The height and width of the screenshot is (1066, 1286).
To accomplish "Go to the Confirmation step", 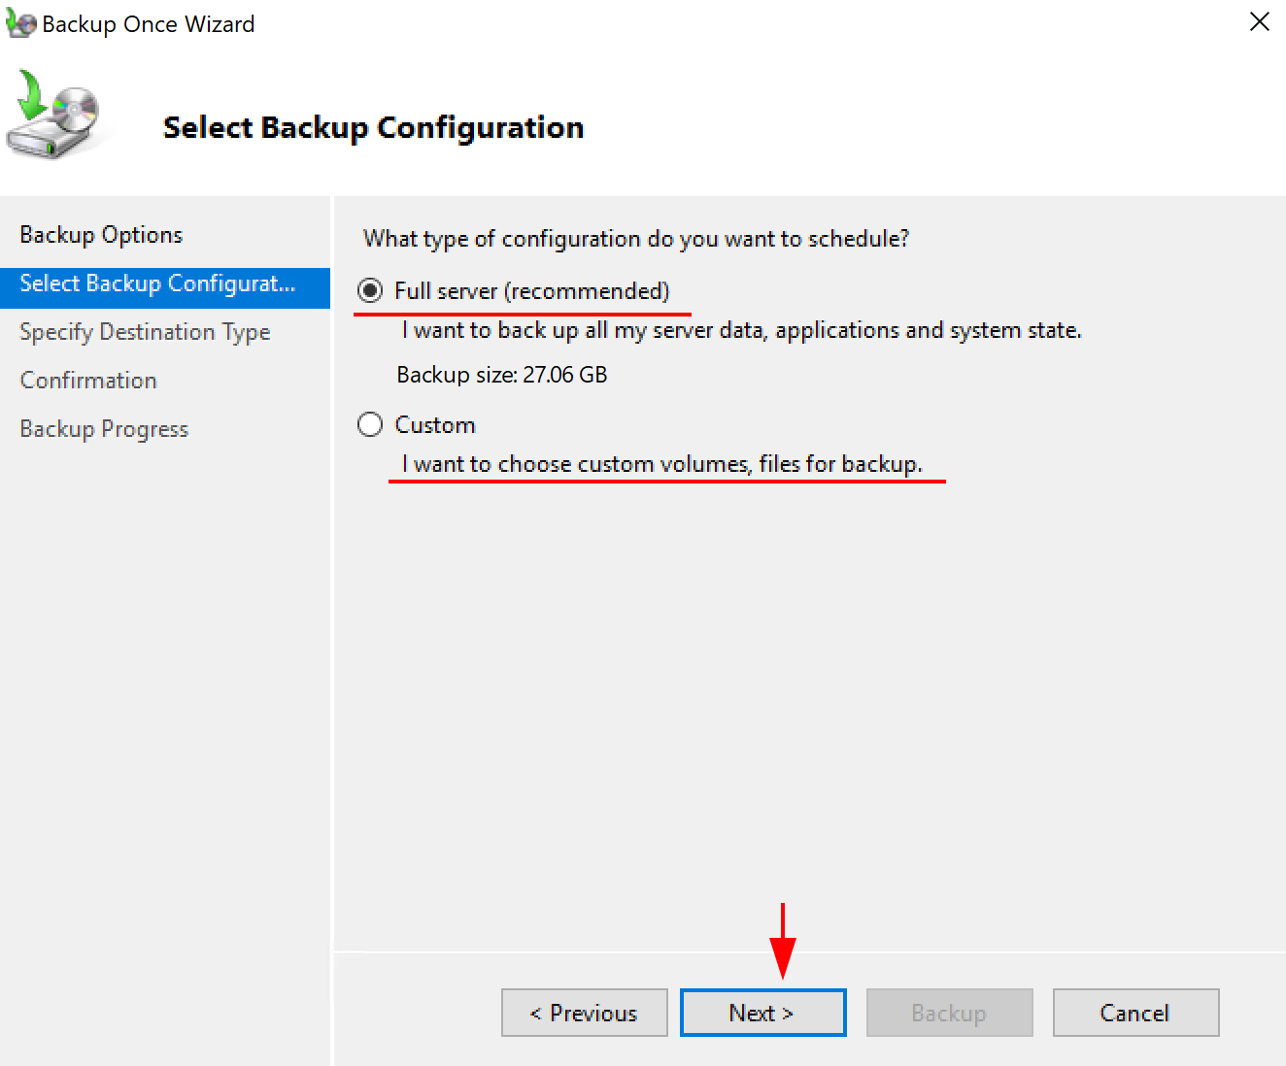I will pos(88,380).
